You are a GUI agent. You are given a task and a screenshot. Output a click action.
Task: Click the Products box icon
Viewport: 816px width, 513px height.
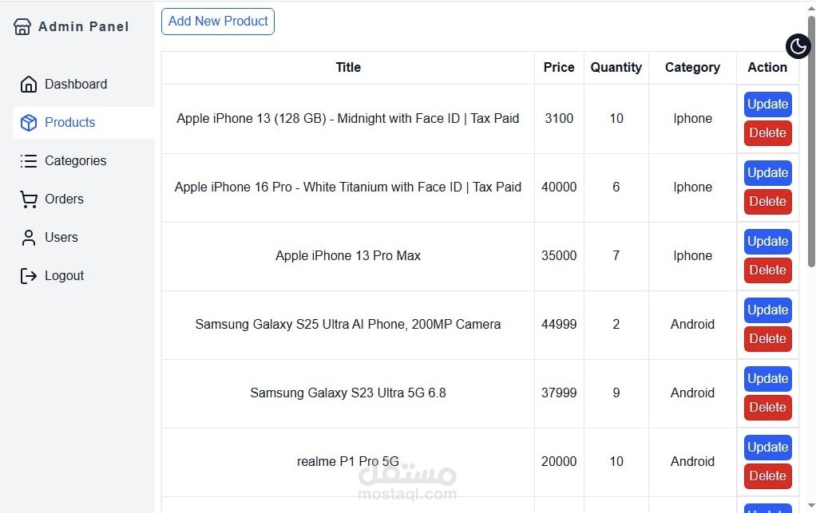point(29,123)
